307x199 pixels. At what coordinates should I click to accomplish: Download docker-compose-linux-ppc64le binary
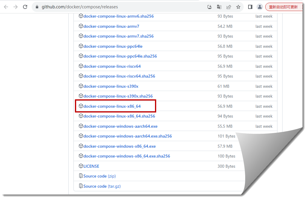(113, 46)
